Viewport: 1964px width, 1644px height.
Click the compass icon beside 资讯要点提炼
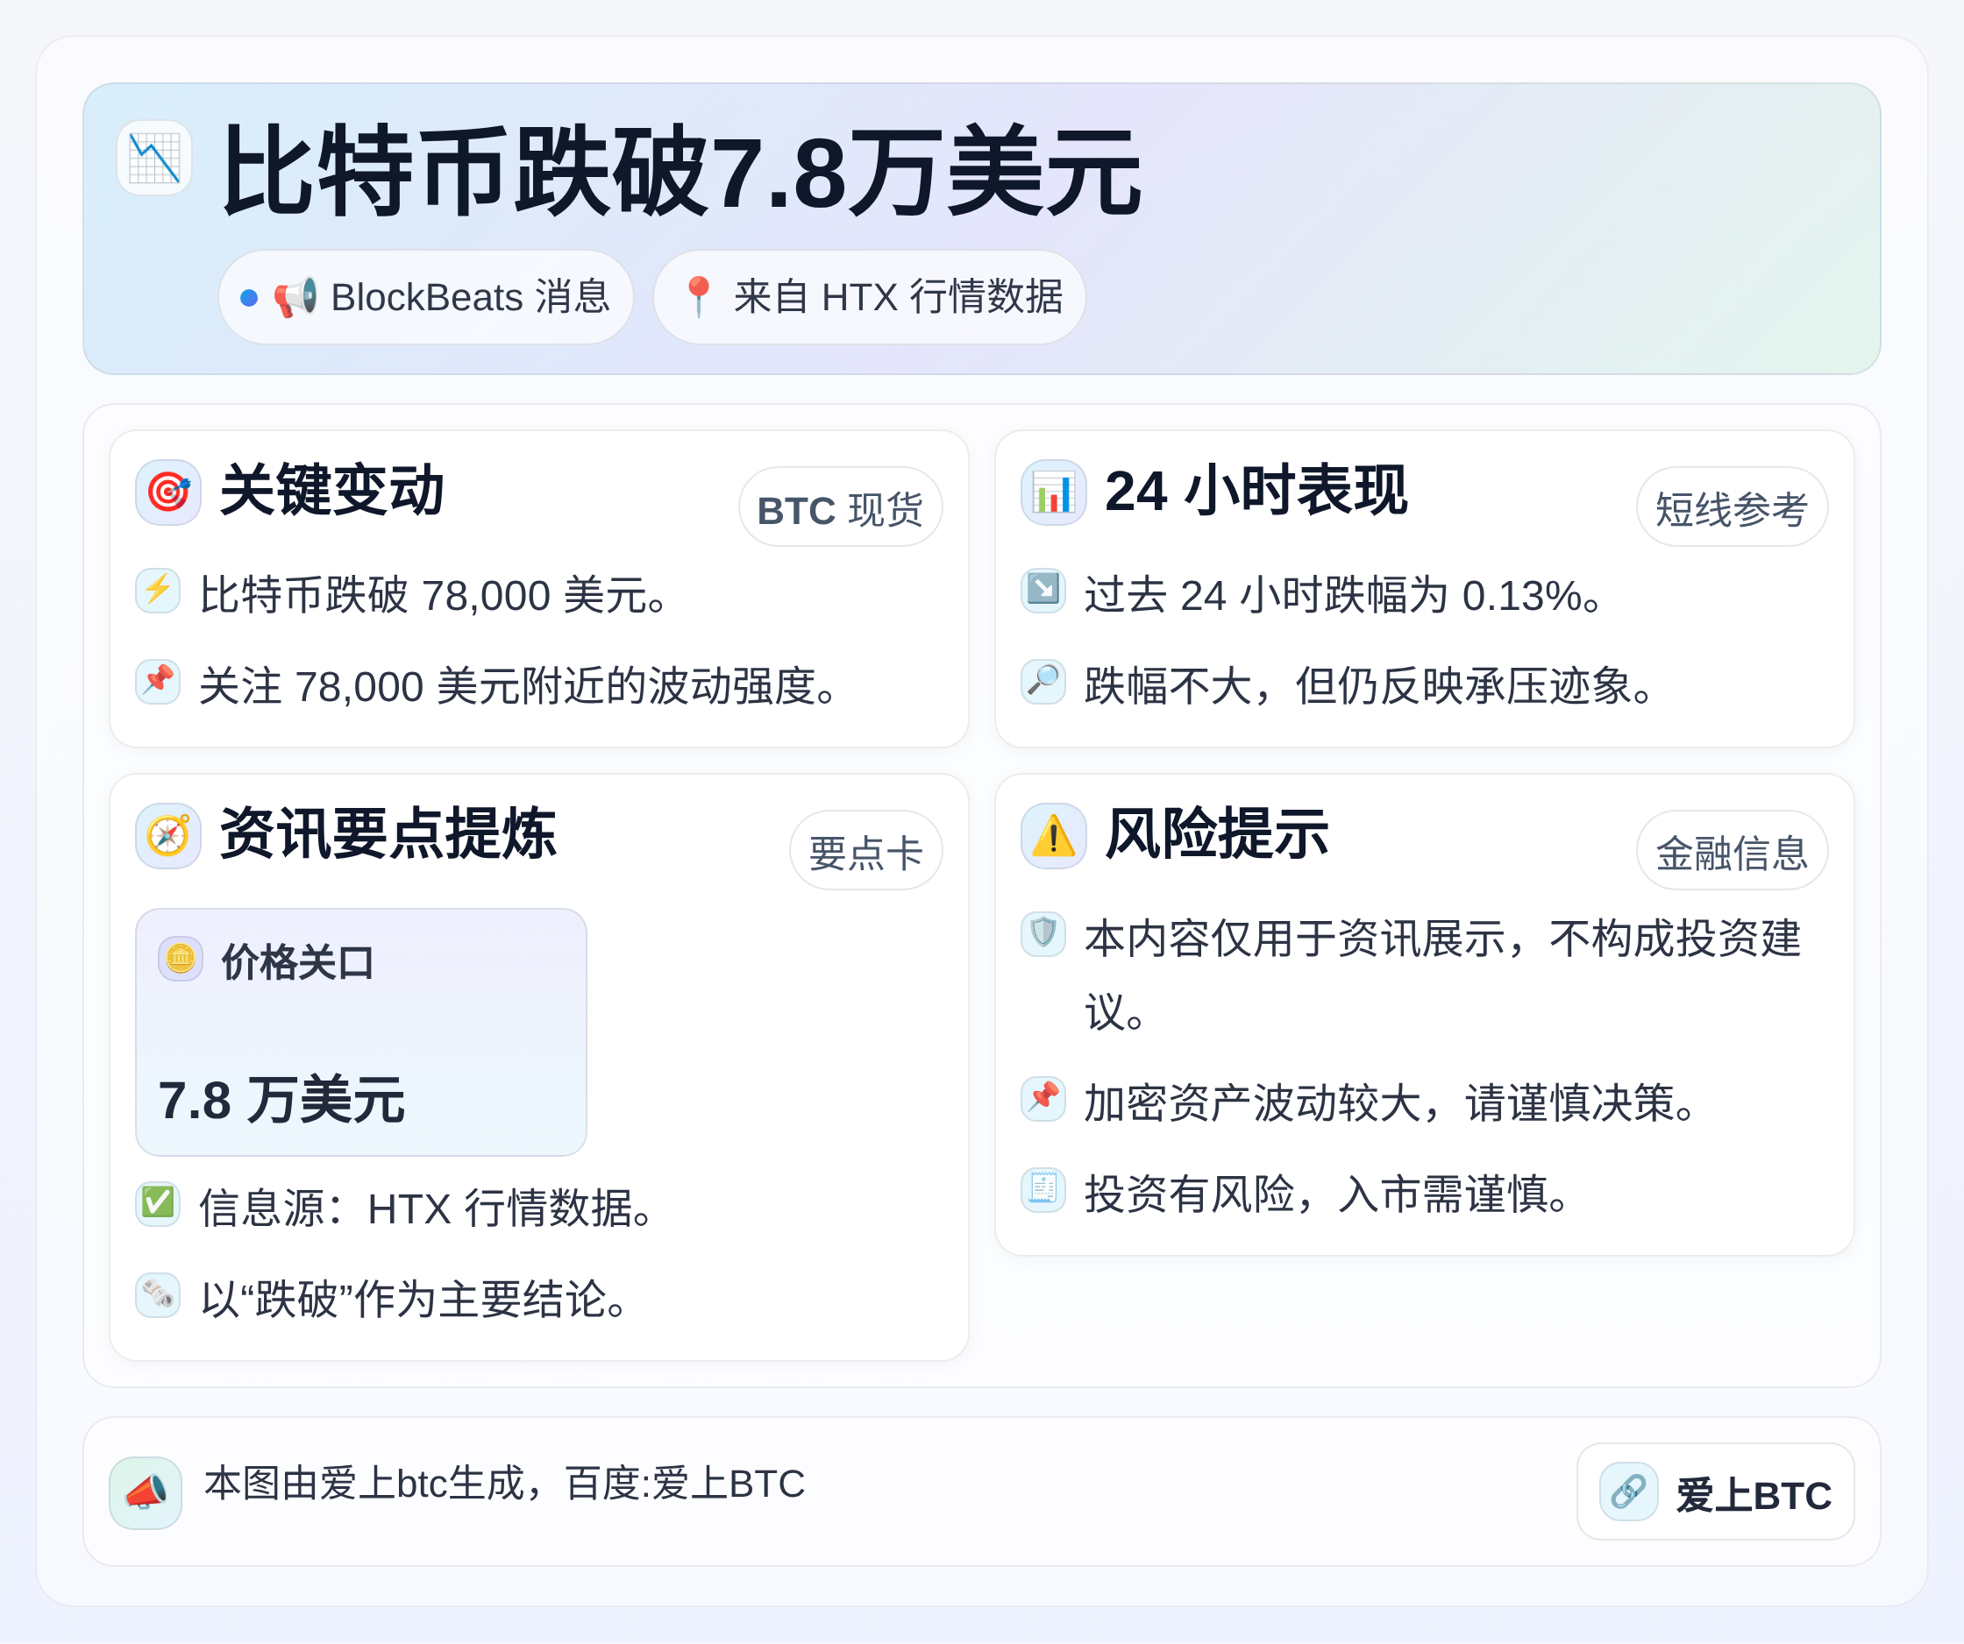point(168,835)
